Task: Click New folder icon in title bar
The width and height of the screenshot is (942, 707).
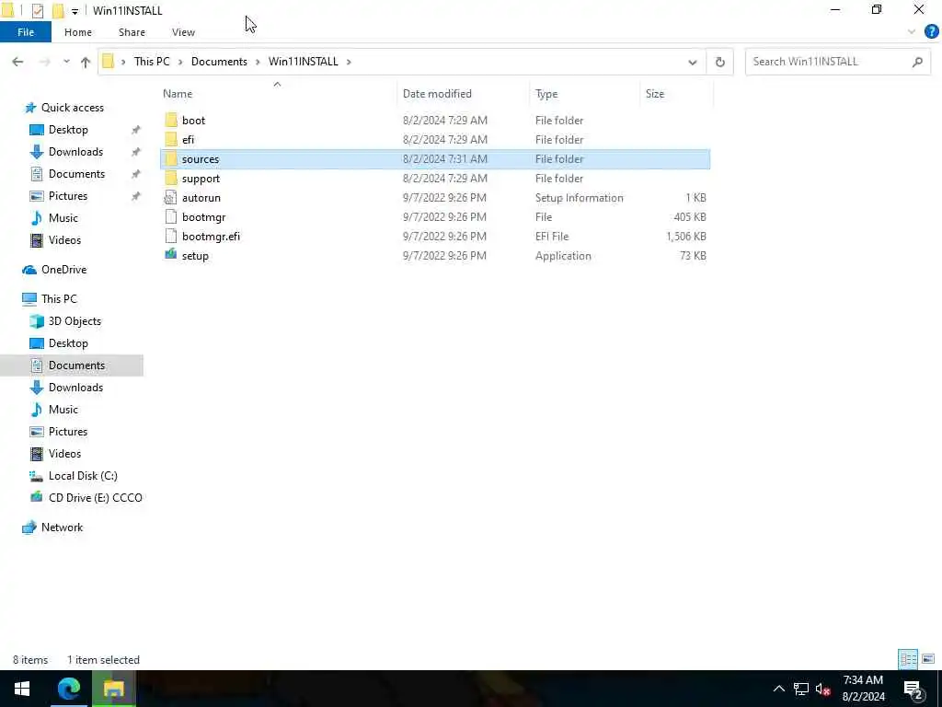Action: point(58,10)
